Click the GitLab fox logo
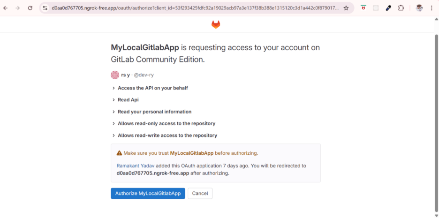 [x=215, y=24]
